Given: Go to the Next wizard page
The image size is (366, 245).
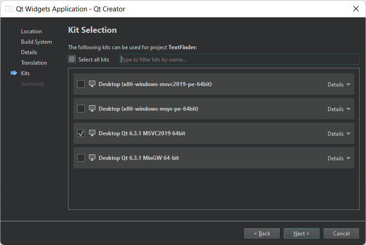Looking at the screenshot, I should click(x=301, y=234).
